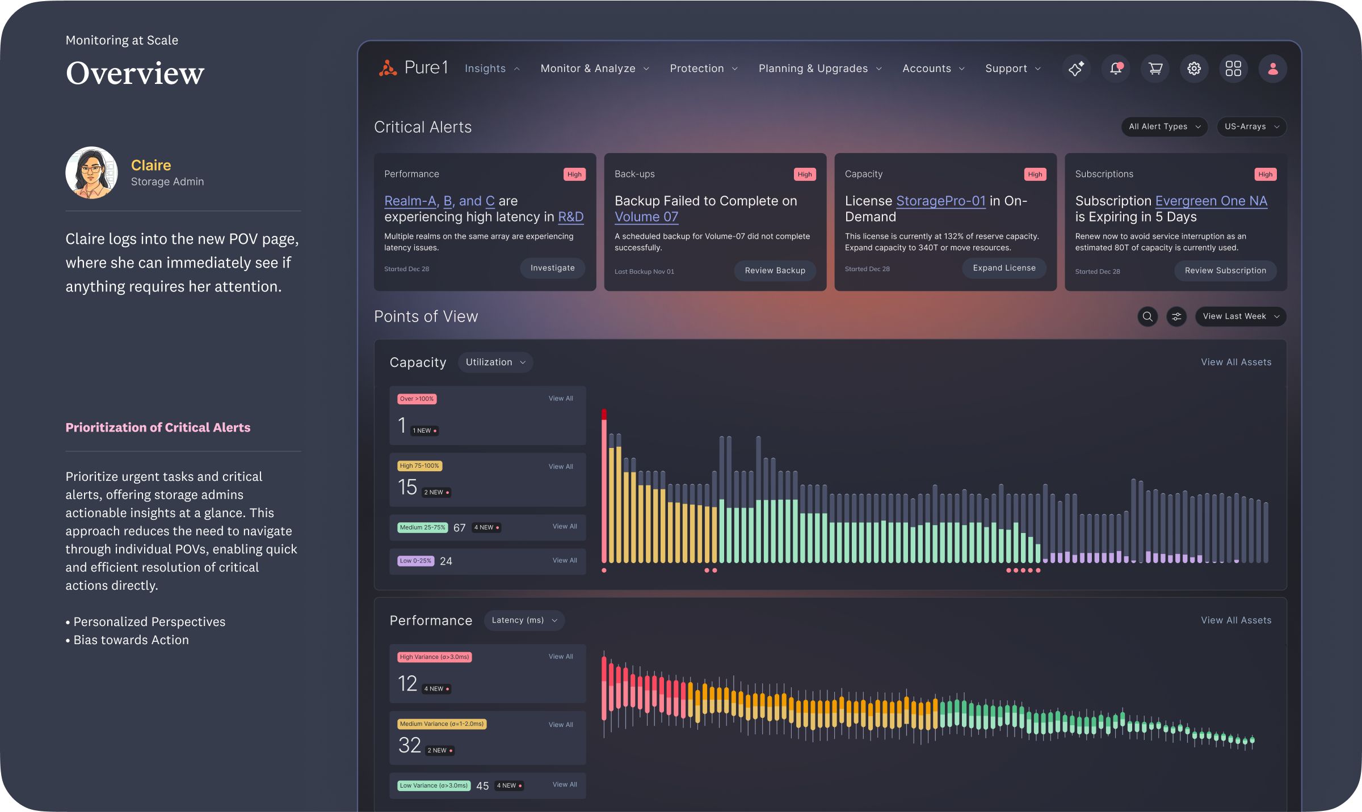This screenshot has width=1362, height=812.
Task: Open the Points of View filter sliders icon
Action: pyautogui.click(x=1176, y=316)
